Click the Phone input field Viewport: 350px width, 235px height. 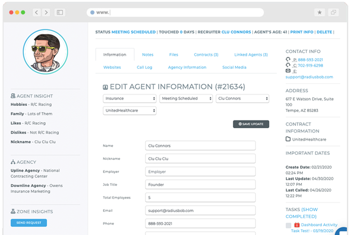coord(200,223)
